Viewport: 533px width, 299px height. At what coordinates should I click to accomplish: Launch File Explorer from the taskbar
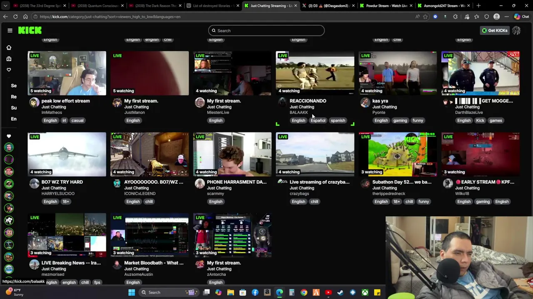pyautogui.click(x=231, y=292)
